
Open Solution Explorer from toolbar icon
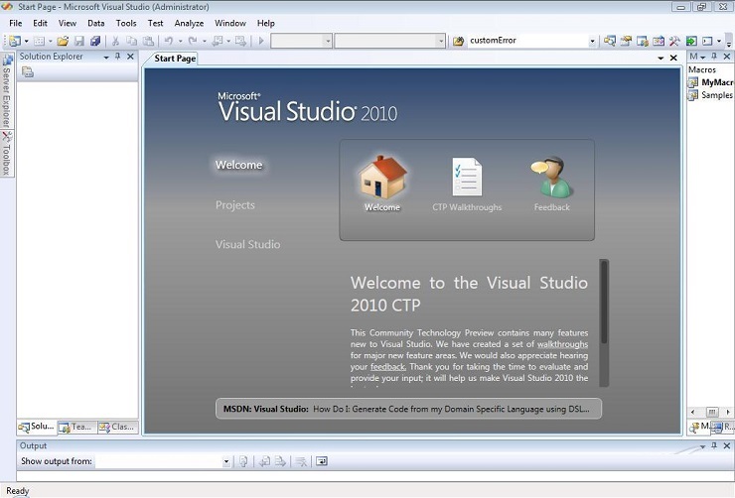click(x=610, y=41)
